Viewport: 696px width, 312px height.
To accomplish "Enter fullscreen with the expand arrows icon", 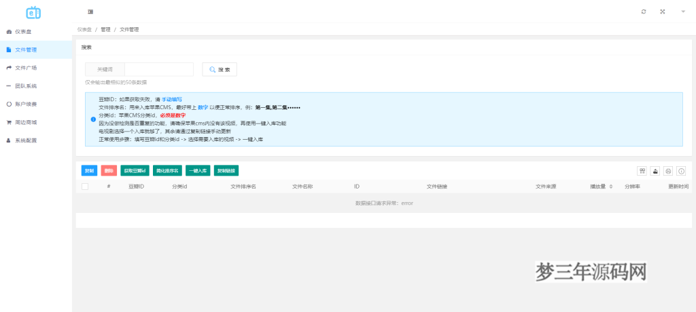I will pos(662,12).
